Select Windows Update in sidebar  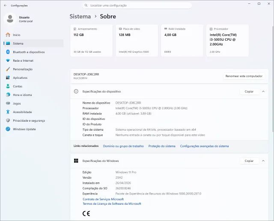[33, 129]
